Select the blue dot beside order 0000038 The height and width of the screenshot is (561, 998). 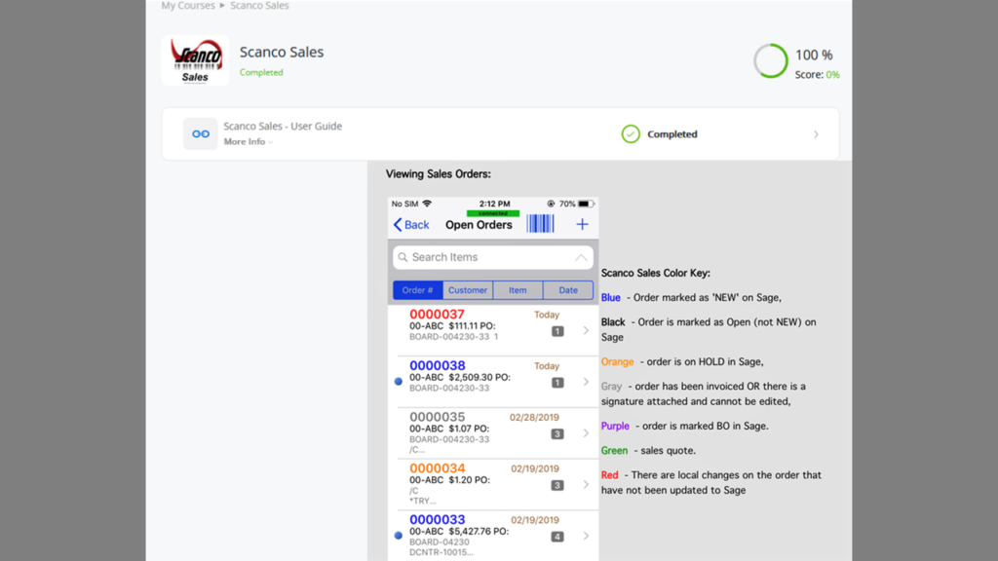(398, 382)
